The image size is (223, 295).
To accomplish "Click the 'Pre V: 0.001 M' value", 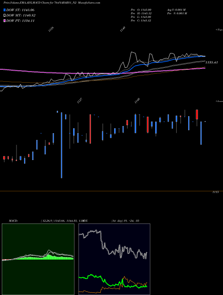I will tap(177, 13).
